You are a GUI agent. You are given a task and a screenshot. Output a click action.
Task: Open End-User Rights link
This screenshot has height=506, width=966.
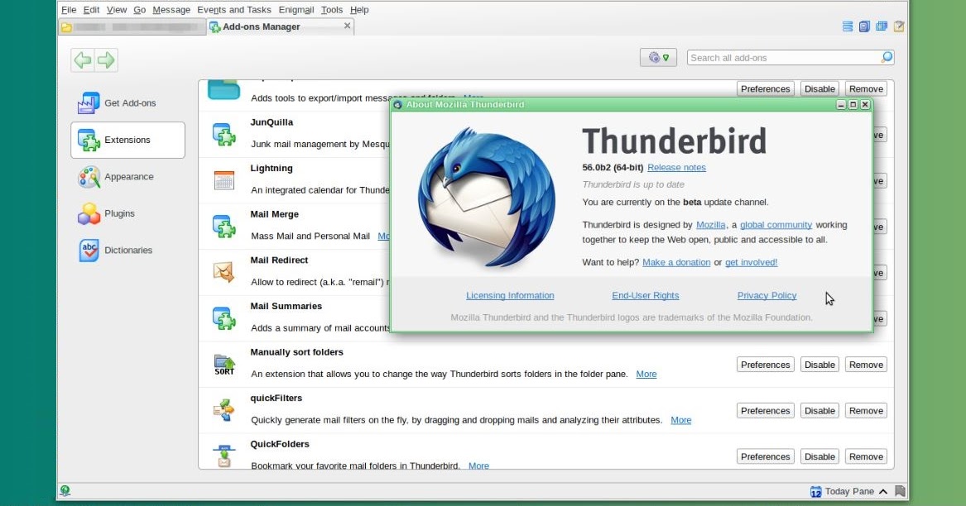coord(645,295)
